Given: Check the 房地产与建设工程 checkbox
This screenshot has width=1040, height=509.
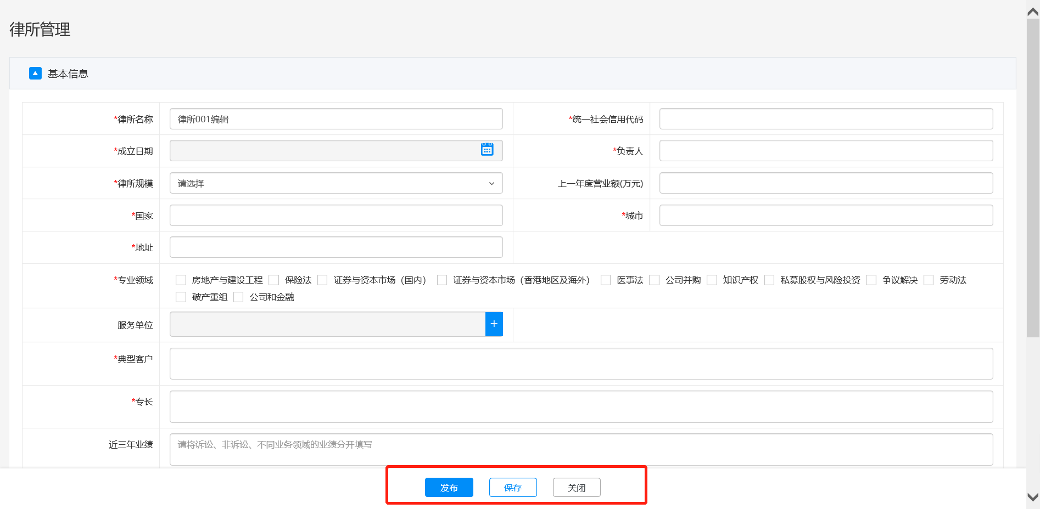Looking at the screenshot, I should click(x=181, y=280).
